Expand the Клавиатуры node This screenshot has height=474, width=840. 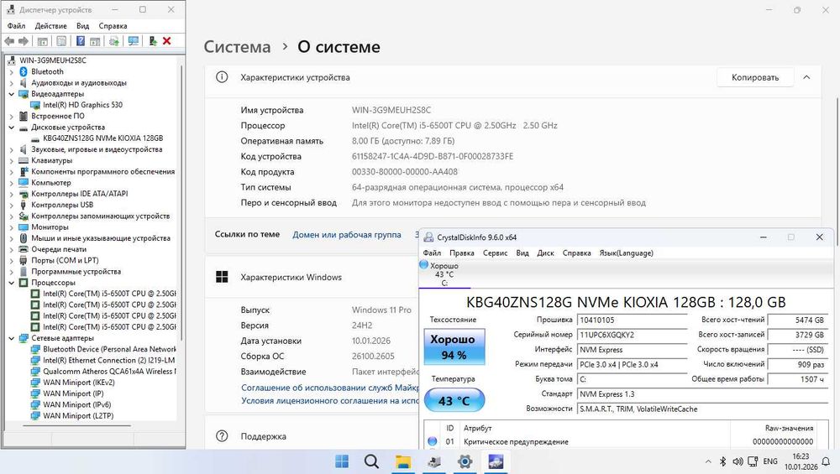pyautogui.click(x=11, y=160)
